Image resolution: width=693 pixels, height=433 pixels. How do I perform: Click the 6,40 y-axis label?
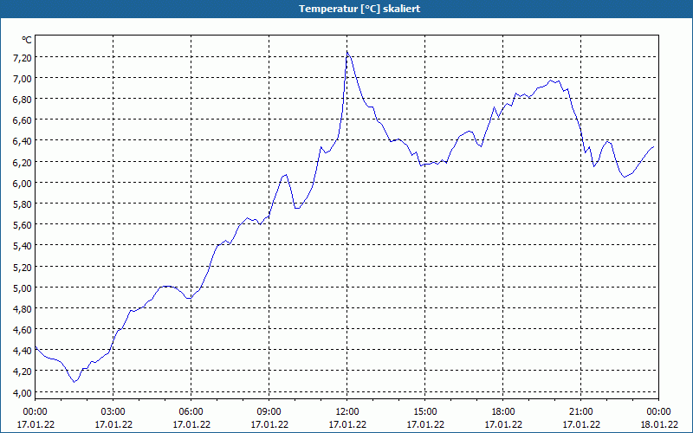coord(23,141)
